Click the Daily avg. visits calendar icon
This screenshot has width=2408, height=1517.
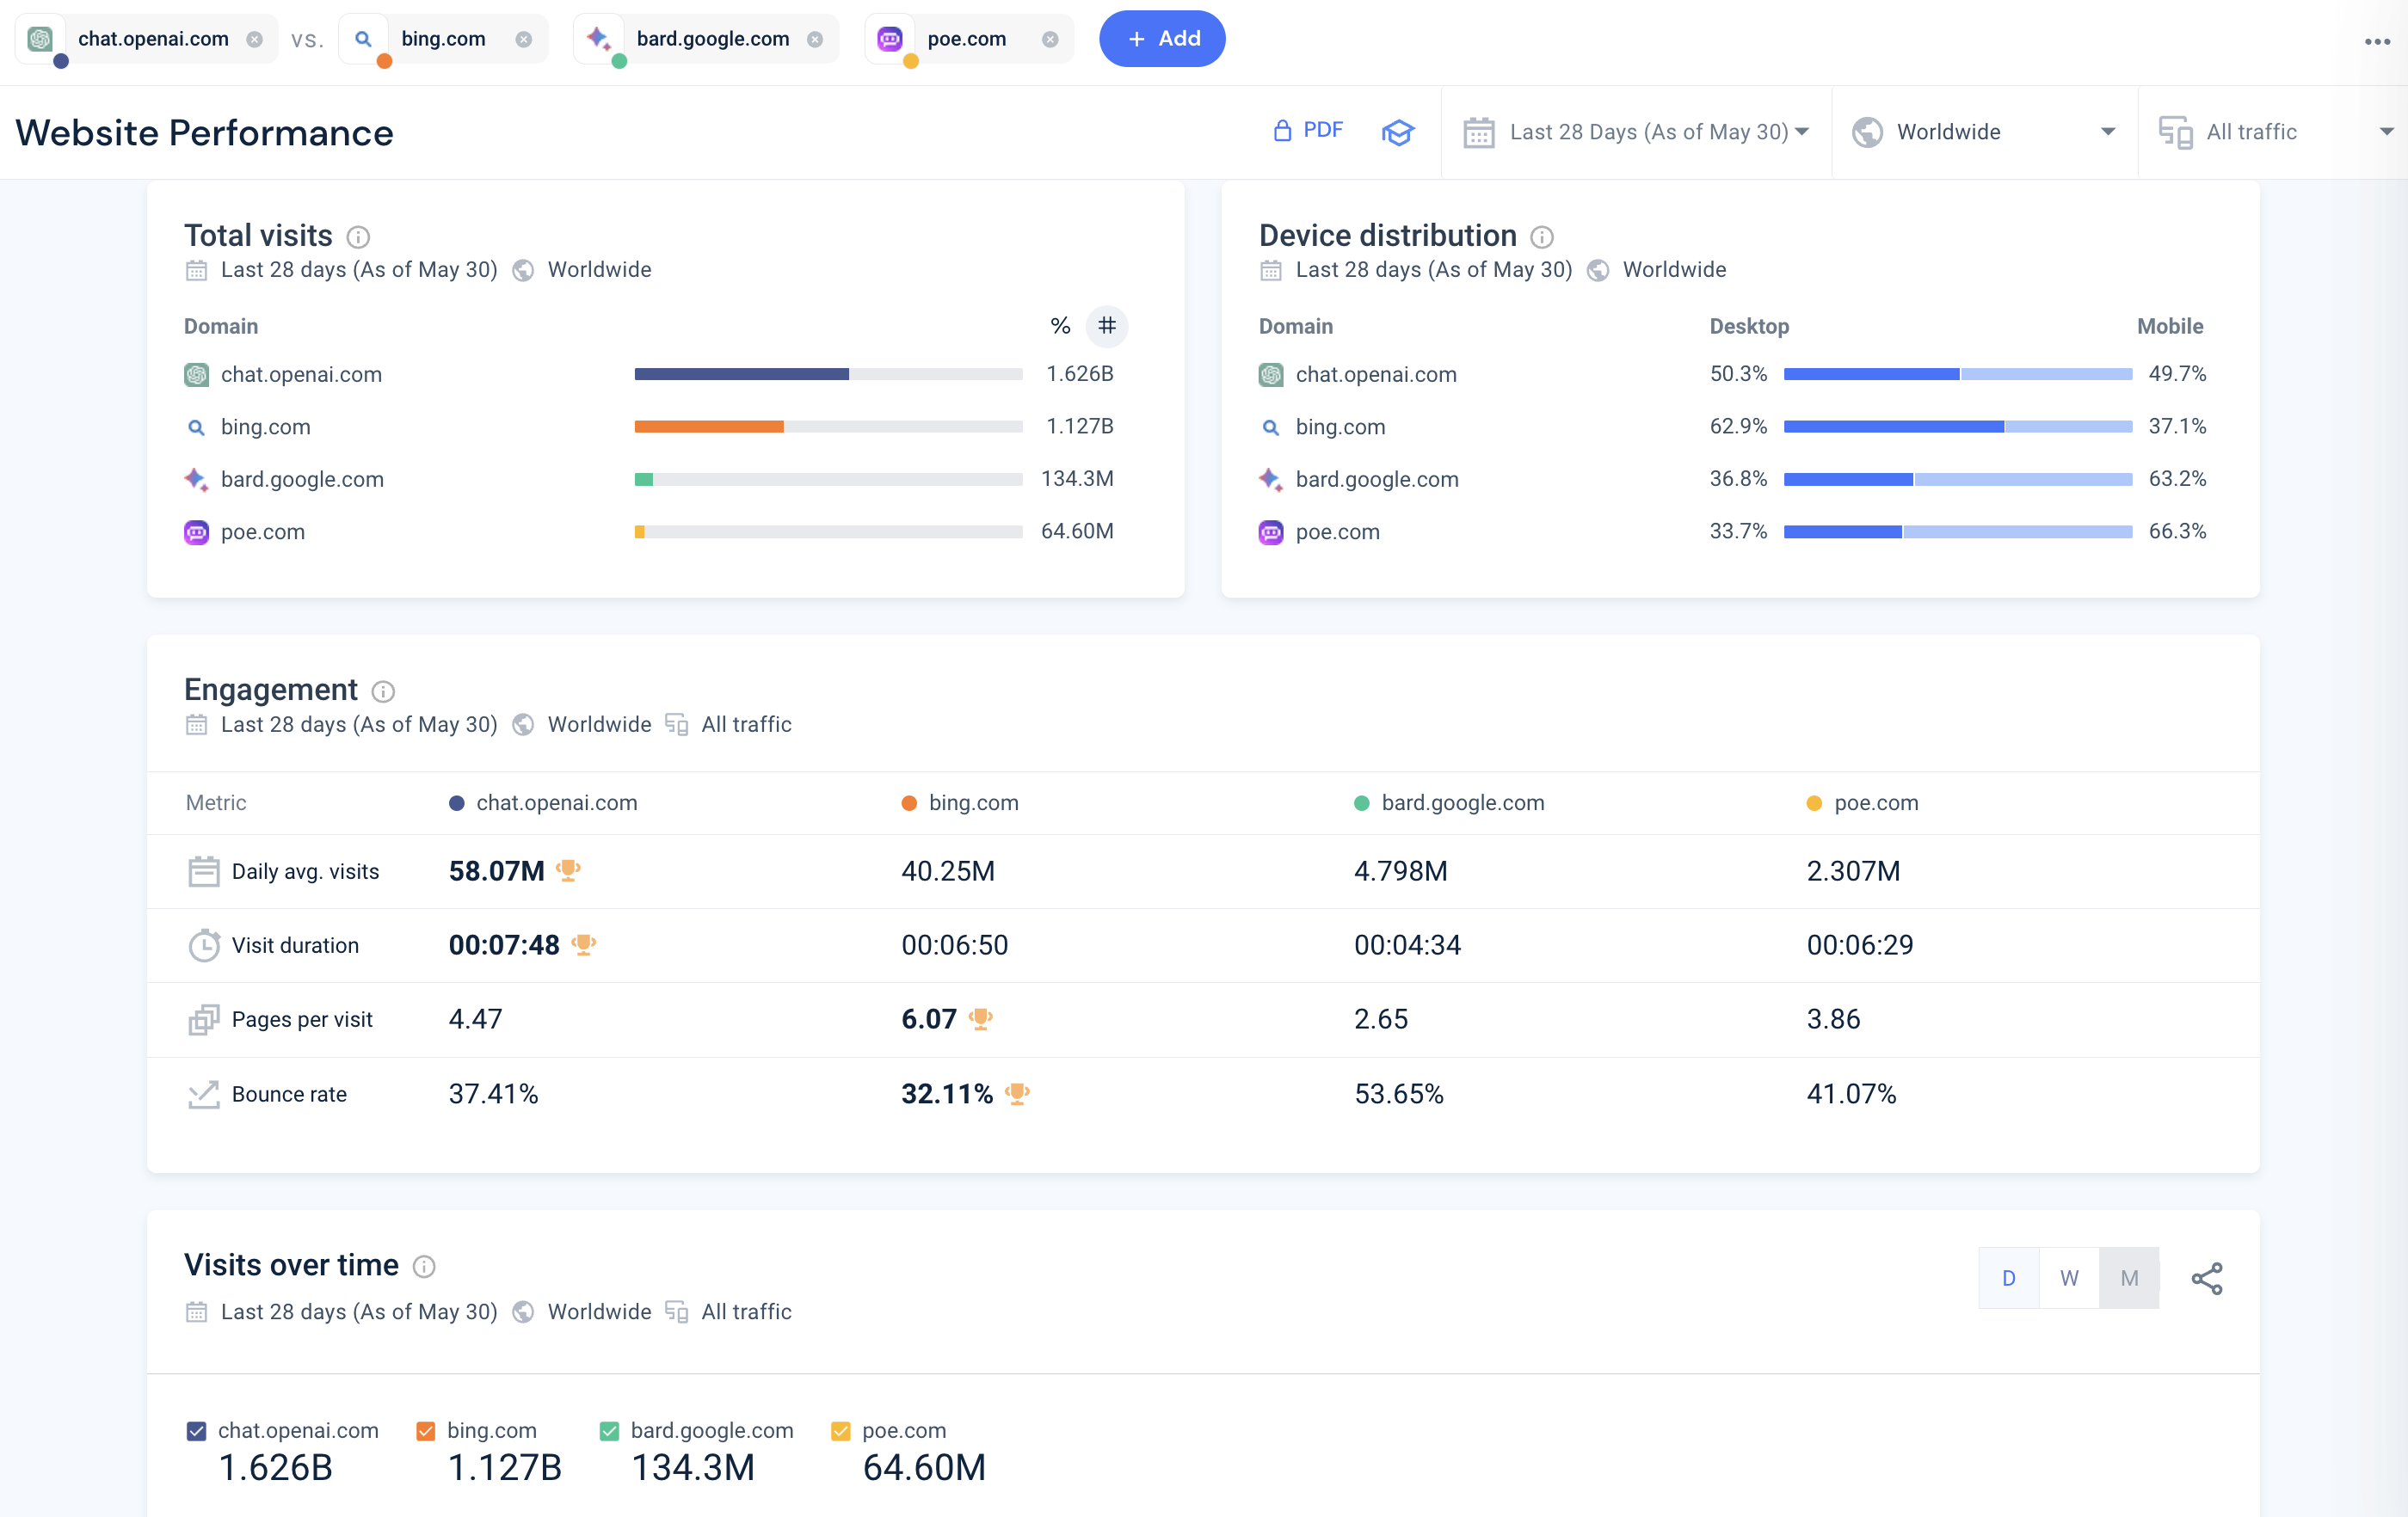(203, 870)
